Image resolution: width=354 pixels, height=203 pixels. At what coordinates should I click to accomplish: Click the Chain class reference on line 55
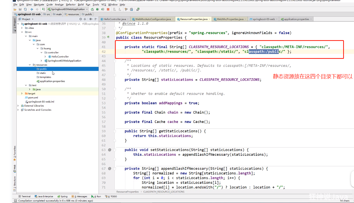(x=160, y=112)
